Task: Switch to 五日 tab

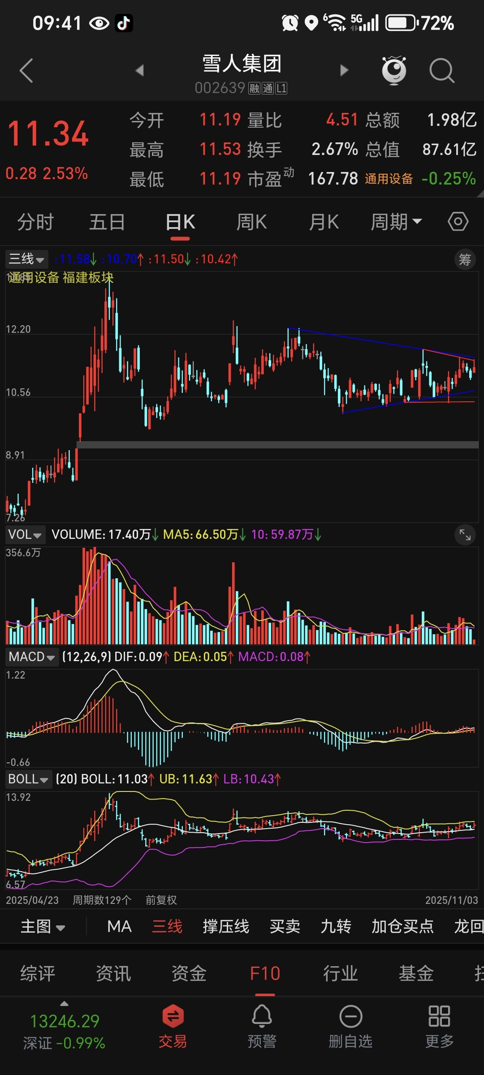Action: pos(107,222)
